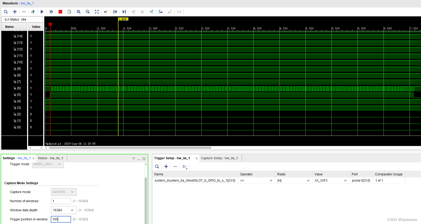The image size is (421, 224).
Task: Click the Number of windows field
Action: coord(61,201)
